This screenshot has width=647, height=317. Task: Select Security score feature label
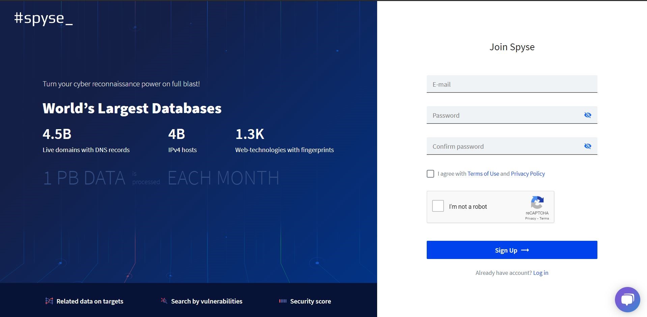point(310,301)
